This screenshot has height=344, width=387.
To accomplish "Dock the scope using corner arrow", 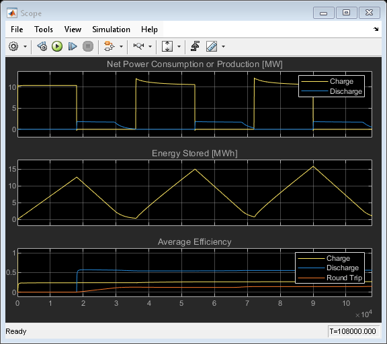I will point(376,30).
